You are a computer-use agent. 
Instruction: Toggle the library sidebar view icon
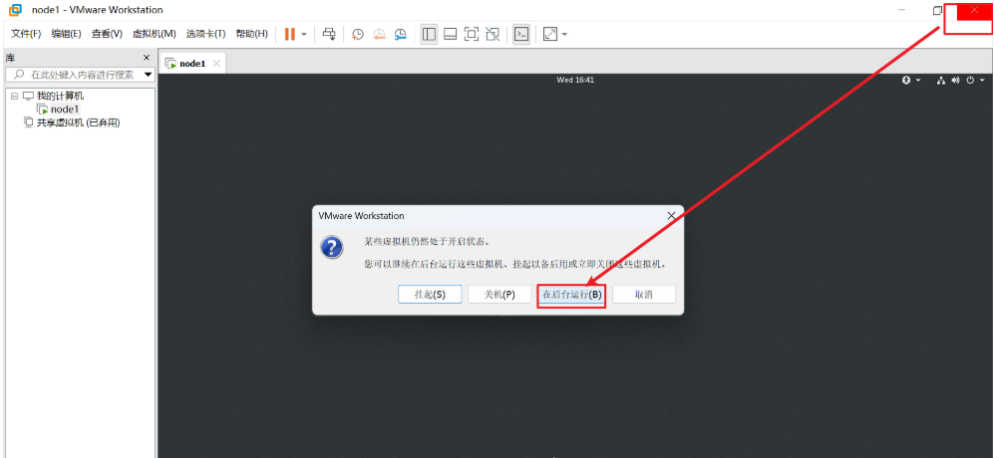click(429, 34)
